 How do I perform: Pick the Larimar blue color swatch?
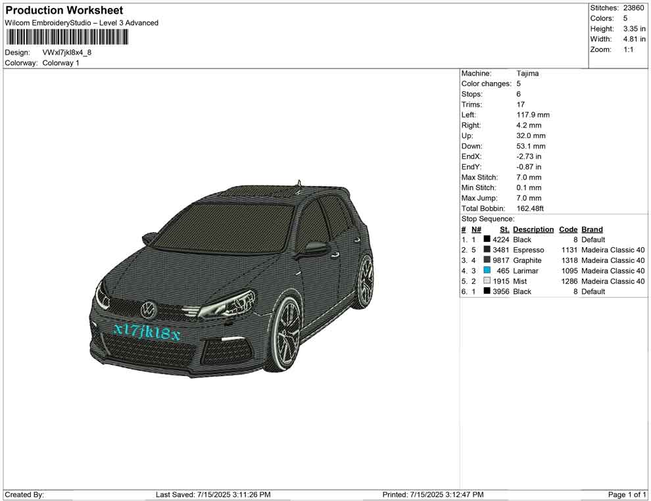[x=487, y=271]
